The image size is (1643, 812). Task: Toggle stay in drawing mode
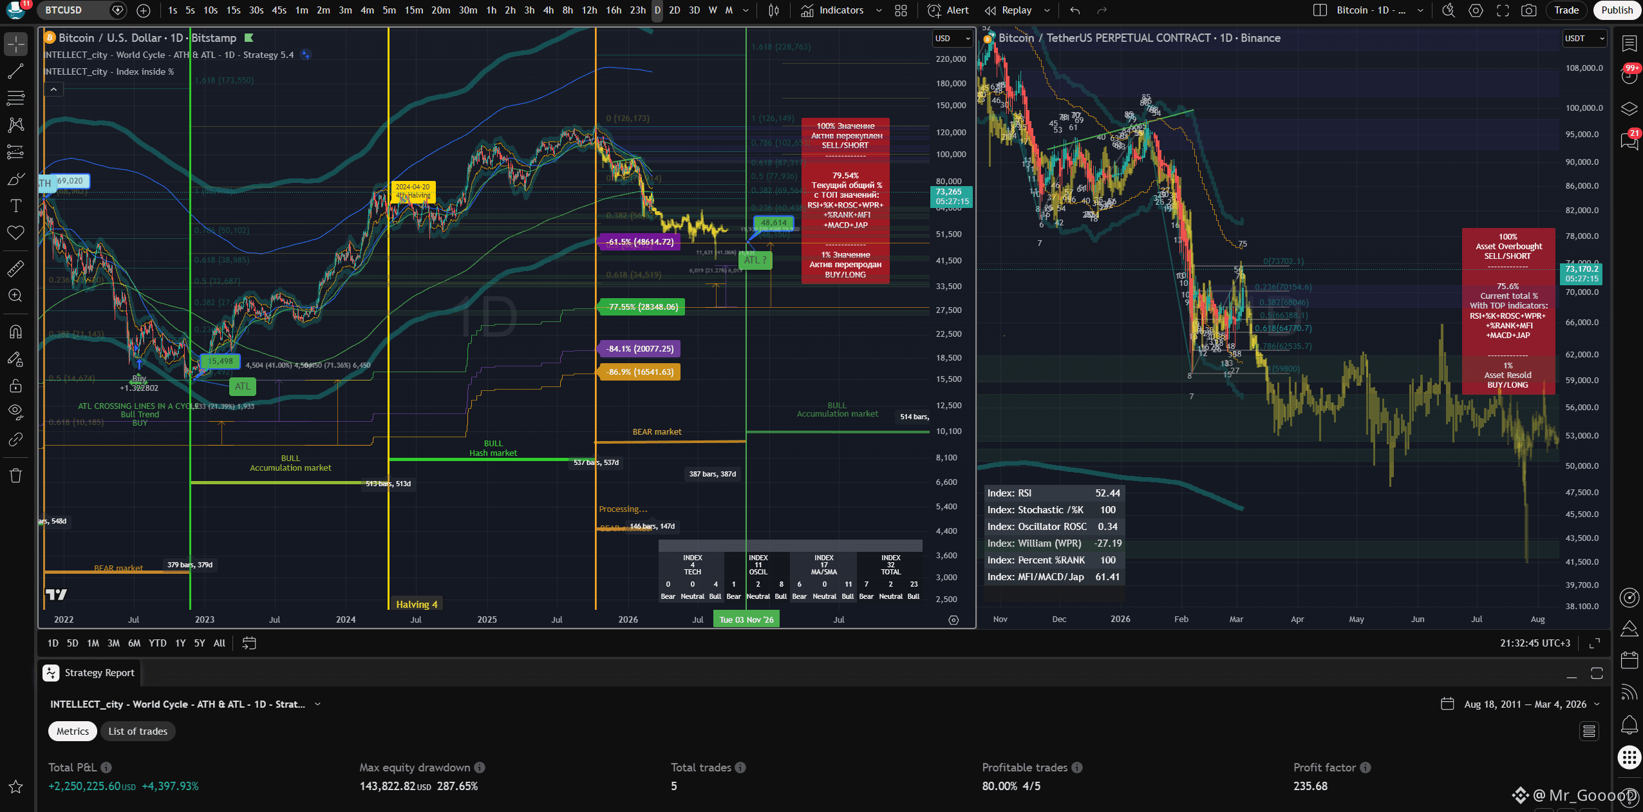pos(15,359)
